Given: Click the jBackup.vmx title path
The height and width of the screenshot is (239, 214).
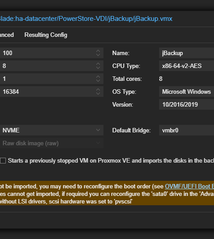Looking at the screenshot, I should pyautogui.click(x=86, y=19).
